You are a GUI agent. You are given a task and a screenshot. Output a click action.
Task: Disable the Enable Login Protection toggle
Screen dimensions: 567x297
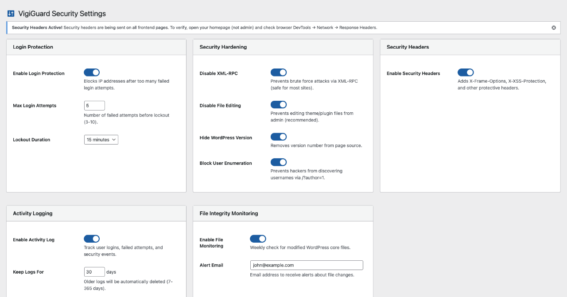click(x=92, y=72)
